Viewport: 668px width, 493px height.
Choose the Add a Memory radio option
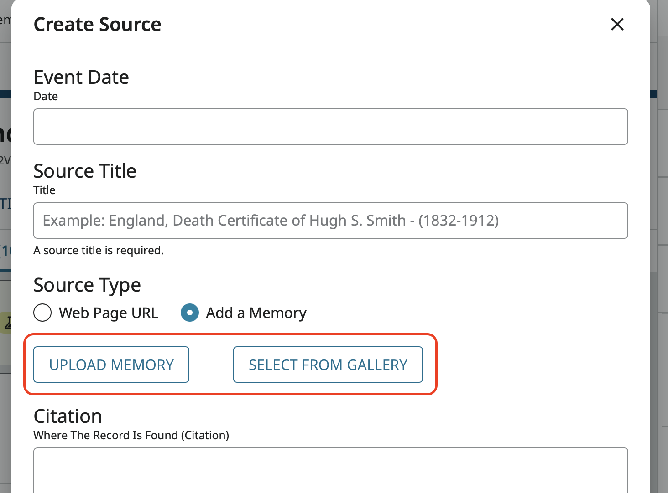click(x=190, y=313)
